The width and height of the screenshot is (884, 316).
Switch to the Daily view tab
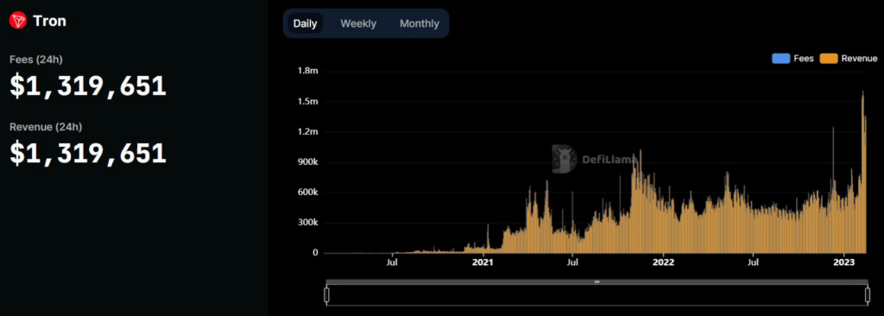coord(305,23)
